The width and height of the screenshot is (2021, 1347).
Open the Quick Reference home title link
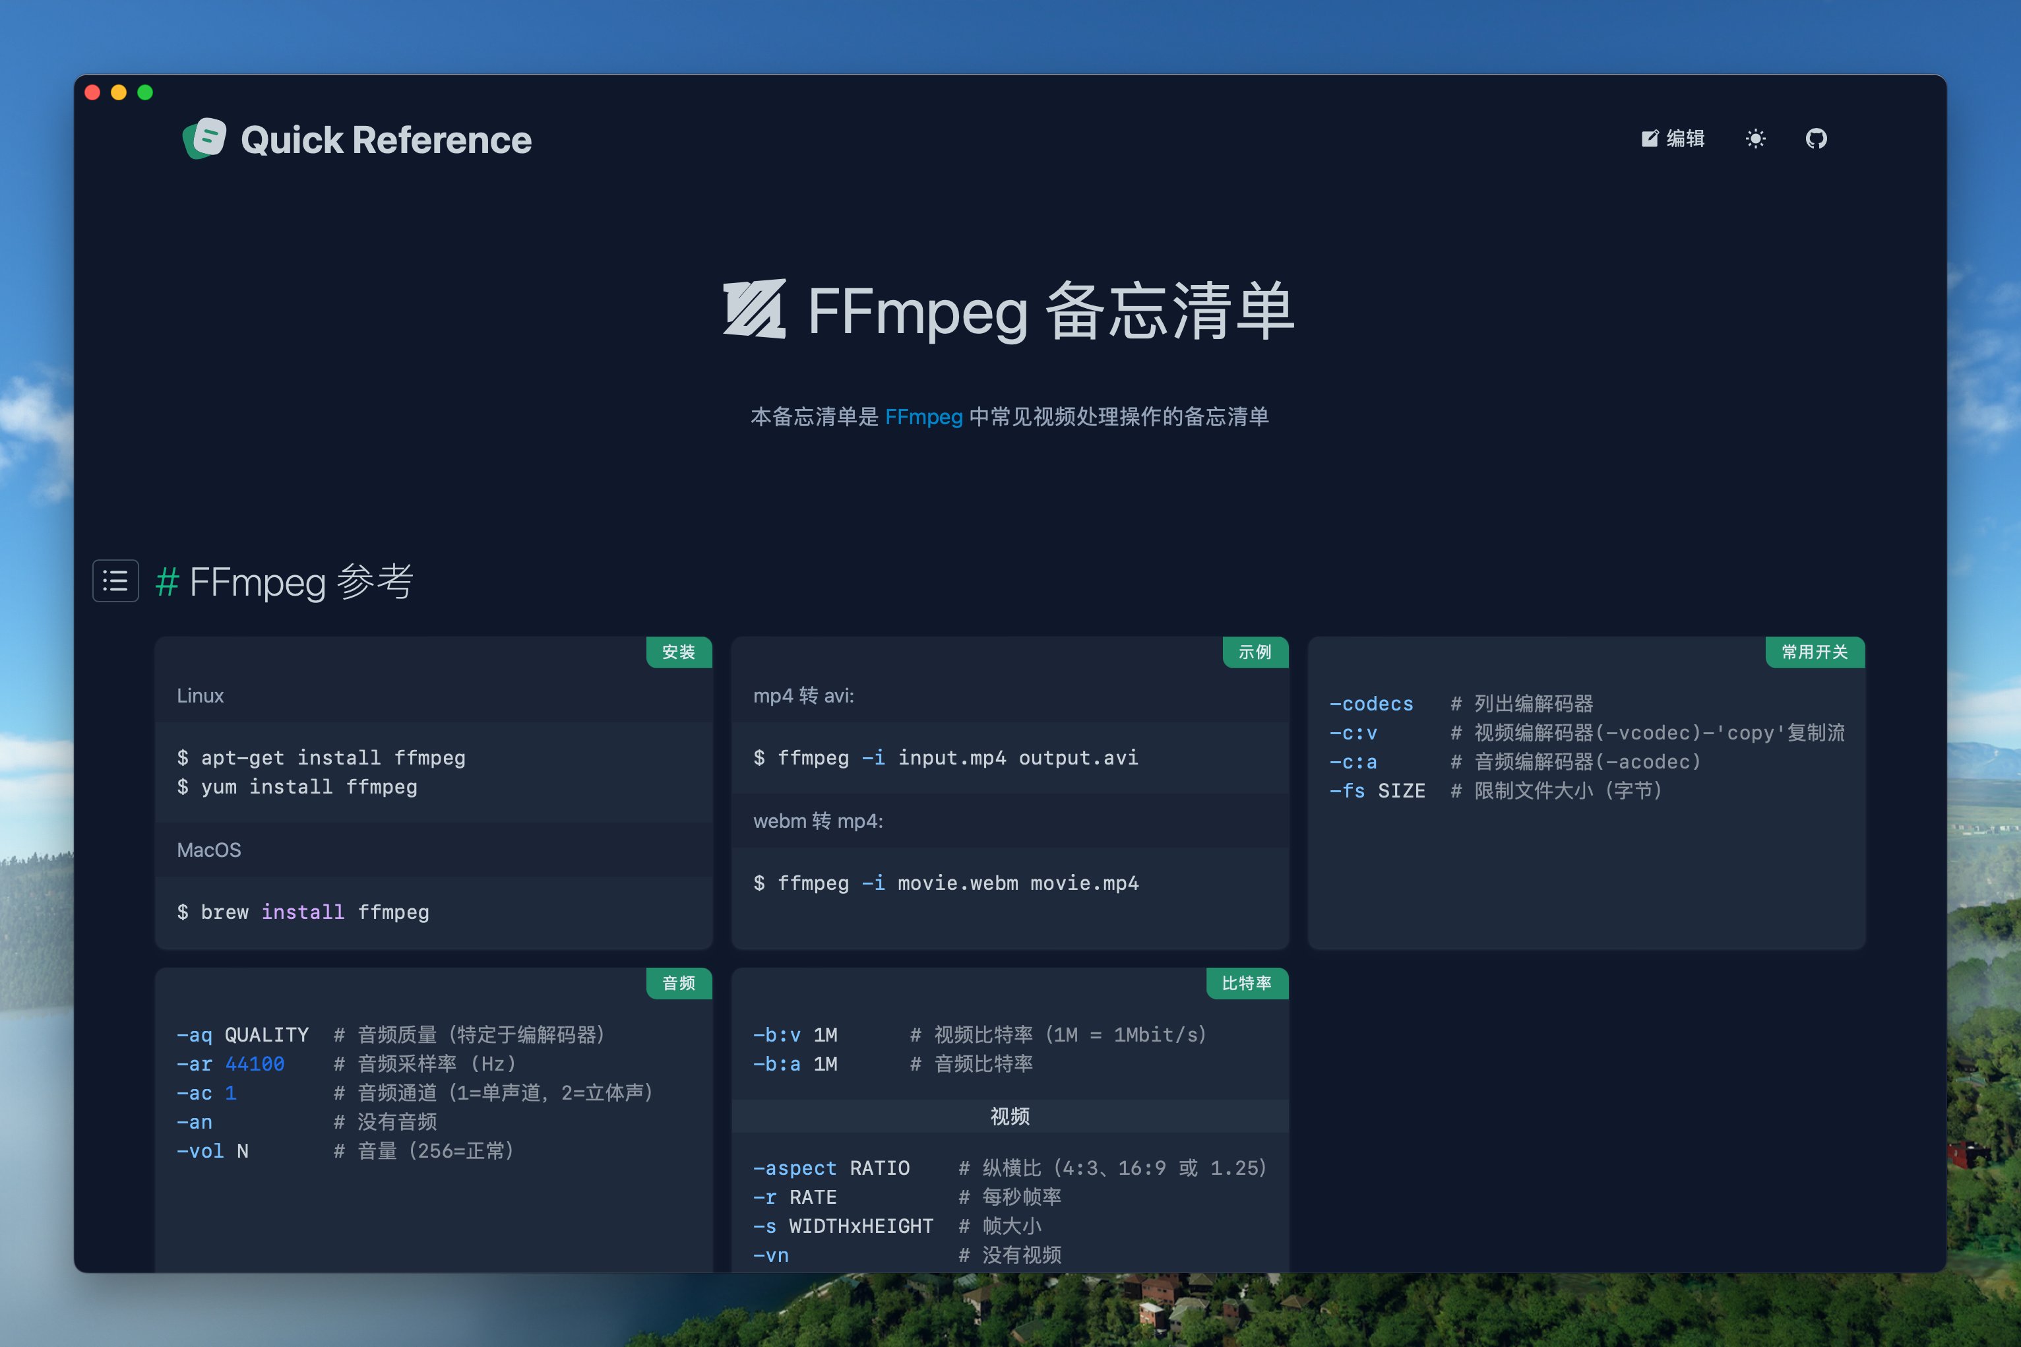[x=386, y=140]
